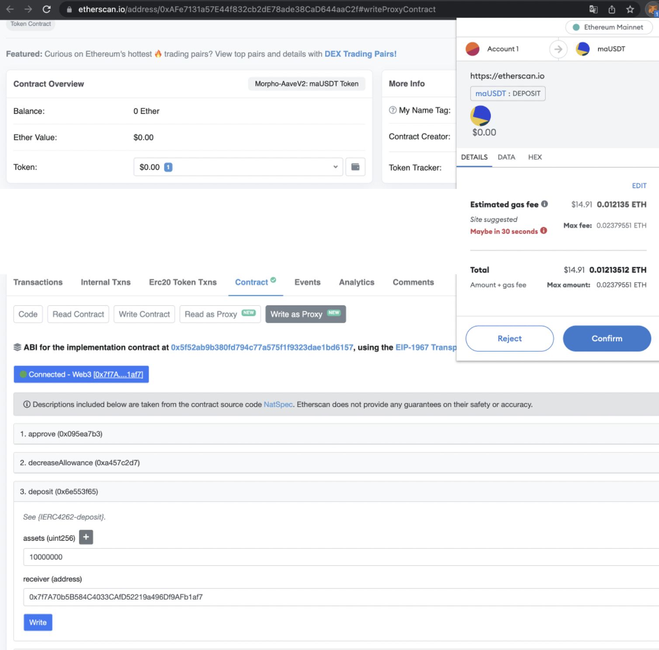Screen dimensions: 659x650
Task: Click the My Name Tag help icon
Action: (x=392, y=110)
